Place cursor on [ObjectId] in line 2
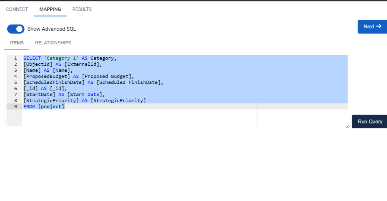Image resolution: width=387 pixels, height=201 pixels. tap(38, 64)
